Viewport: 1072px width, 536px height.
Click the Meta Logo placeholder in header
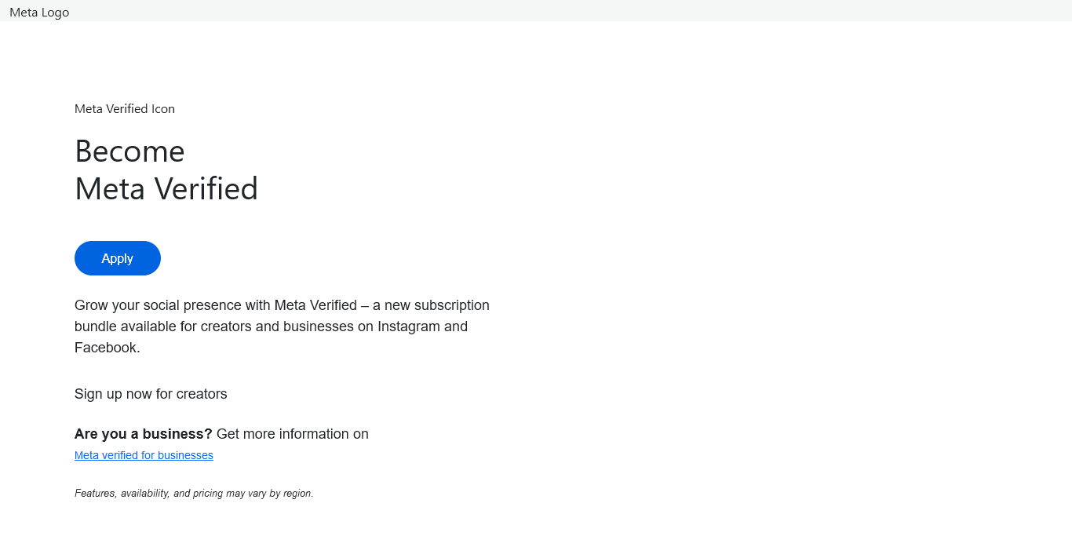coord(39,12)
